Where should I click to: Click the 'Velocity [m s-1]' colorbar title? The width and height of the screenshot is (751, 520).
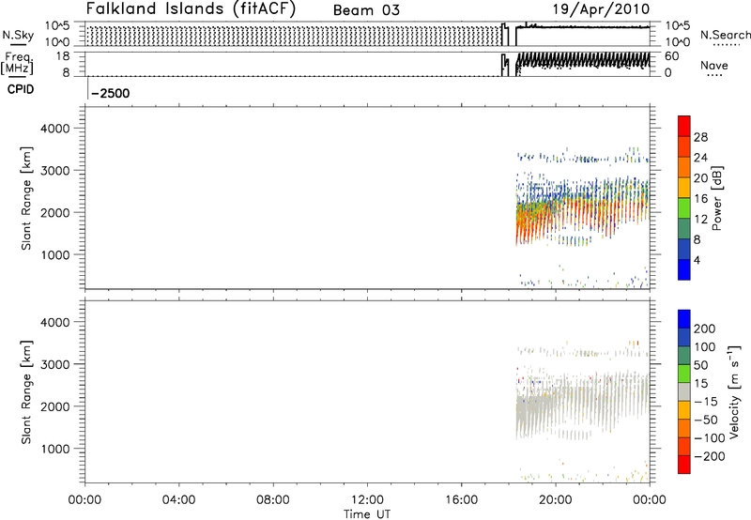coord(734,391)
